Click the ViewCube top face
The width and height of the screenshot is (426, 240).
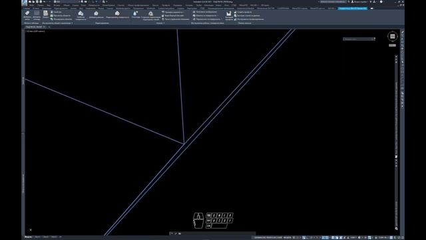pos(392,37)
